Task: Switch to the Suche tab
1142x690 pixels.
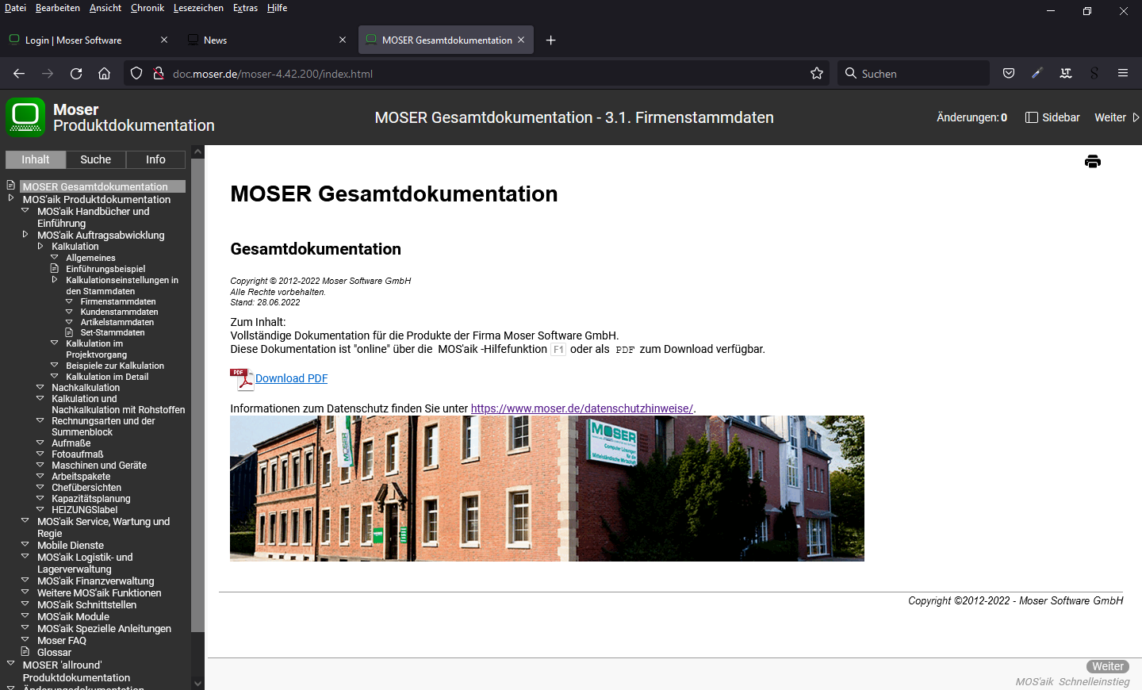Action: pos(96,159)
